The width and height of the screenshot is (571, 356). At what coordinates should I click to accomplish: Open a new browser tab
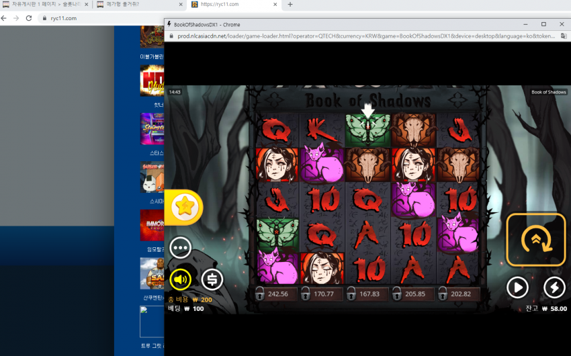(290, 5)
